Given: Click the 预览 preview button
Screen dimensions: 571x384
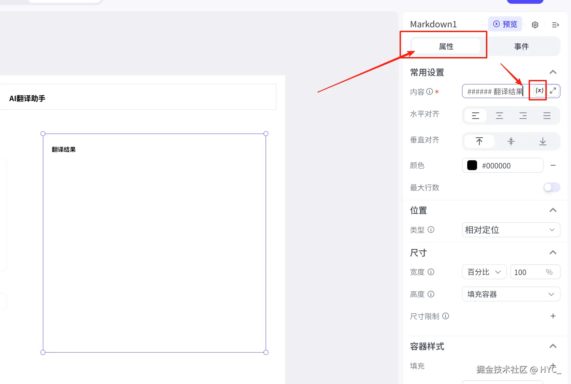Looking at the screenshot, I should (x=505, y=24).
